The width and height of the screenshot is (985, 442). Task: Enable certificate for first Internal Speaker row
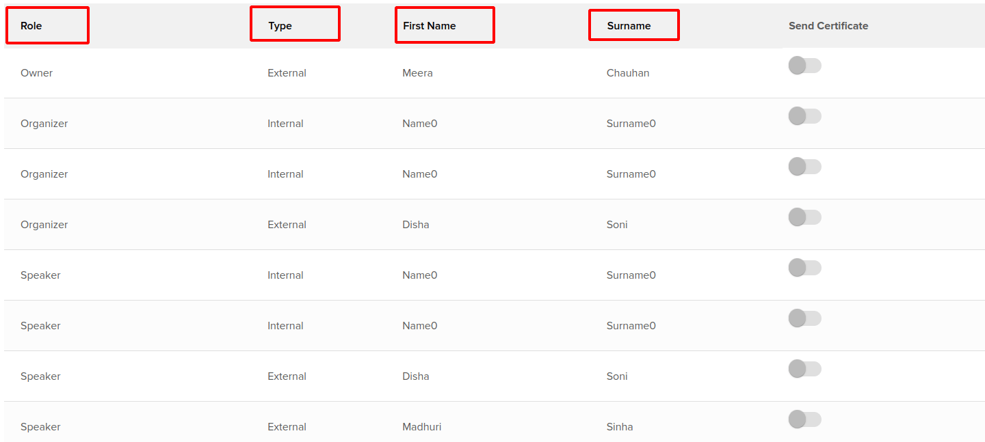[x=804, y=267]
